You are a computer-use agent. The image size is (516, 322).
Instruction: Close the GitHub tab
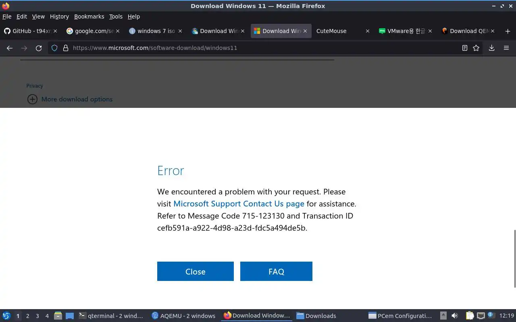[55, 31]
